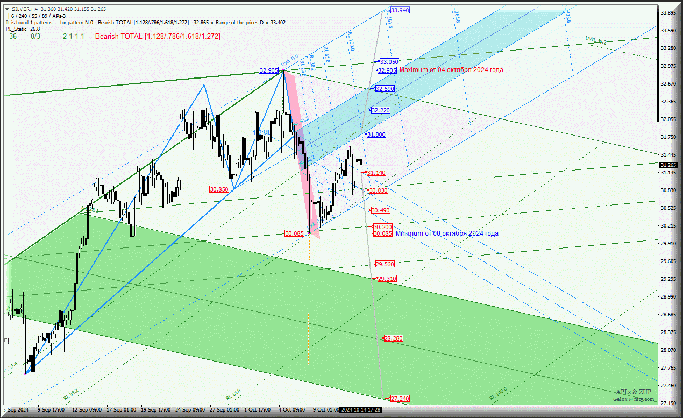Viewport: 683px width, 418px height.
Task: Click the 32.905 peak price label
Action: (x=268, y=70)
